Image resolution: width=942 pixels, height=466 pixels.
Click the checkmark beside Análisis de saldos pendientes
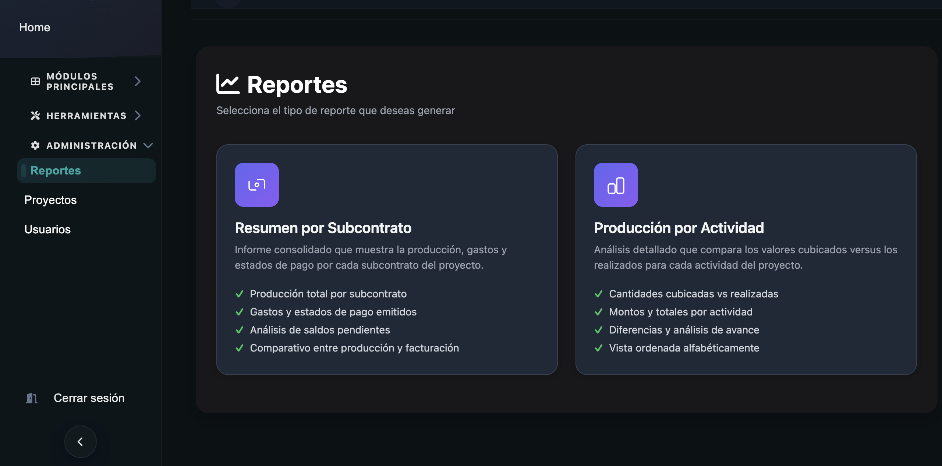pos(240,330)
